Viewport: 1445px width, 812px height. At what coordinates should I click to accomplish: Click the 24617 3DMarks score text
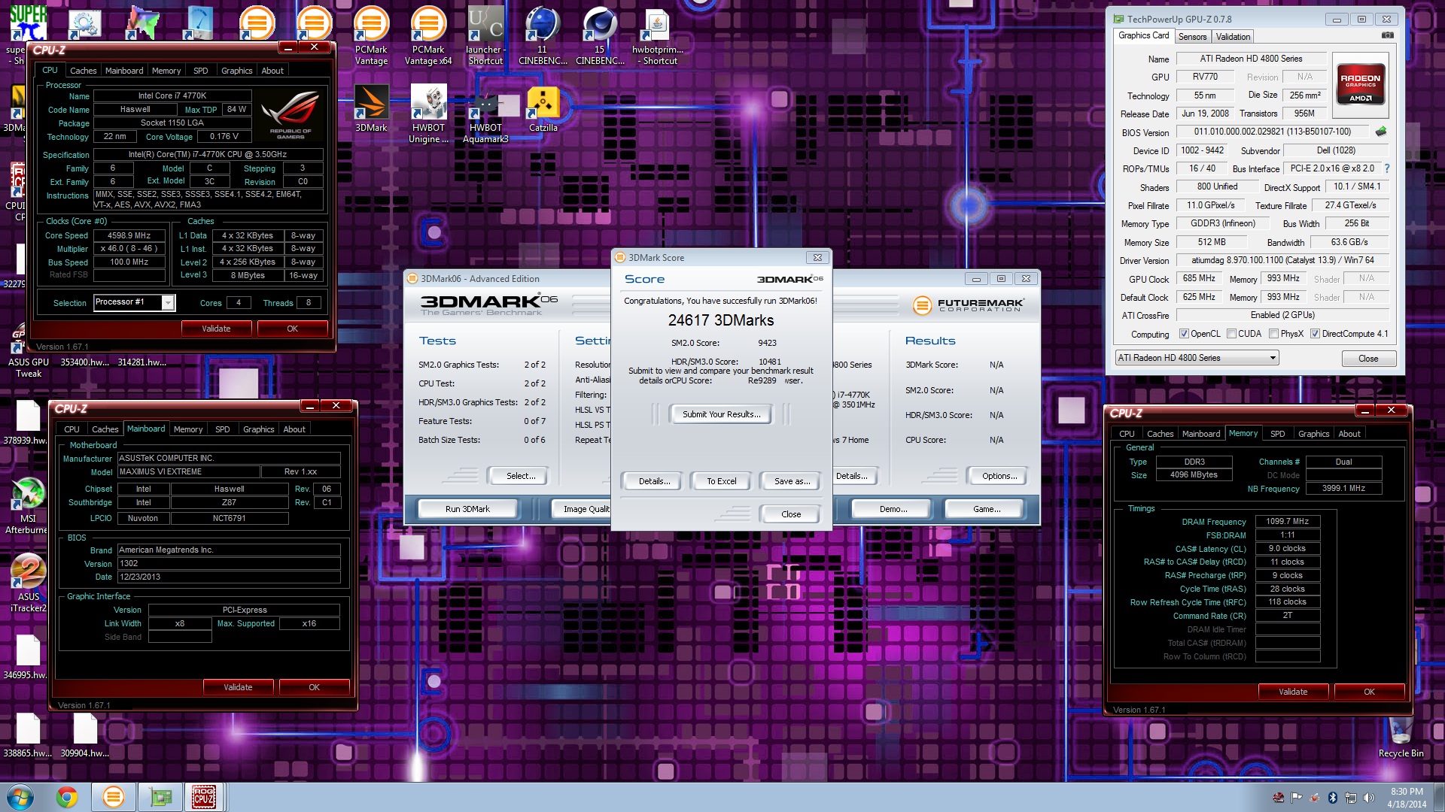(x=721, y=320)
